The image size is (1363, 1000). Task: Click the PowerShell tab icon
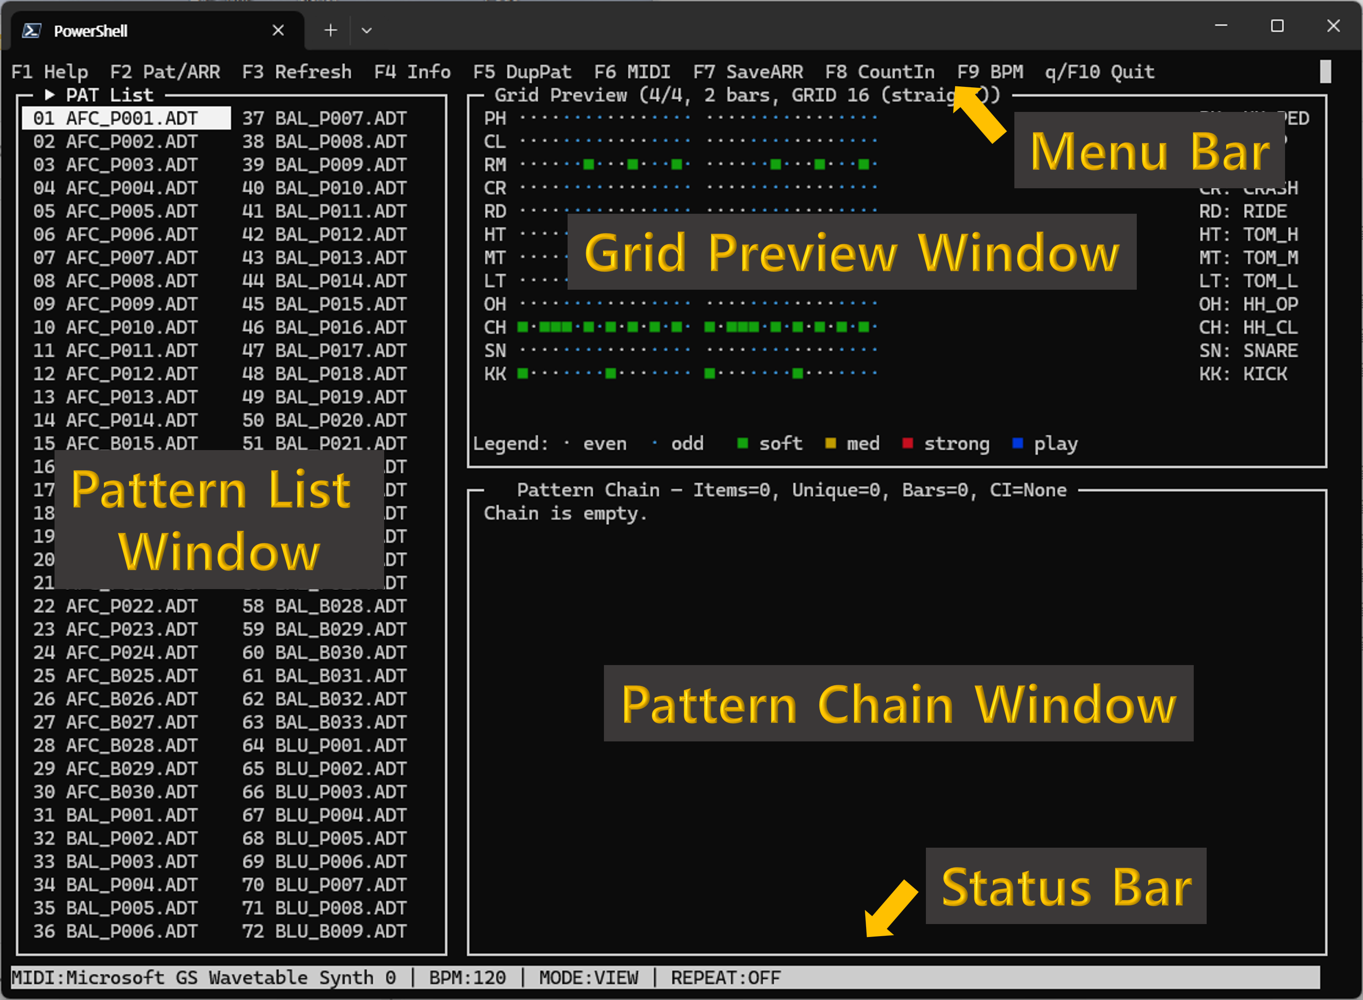click(32, 30)
